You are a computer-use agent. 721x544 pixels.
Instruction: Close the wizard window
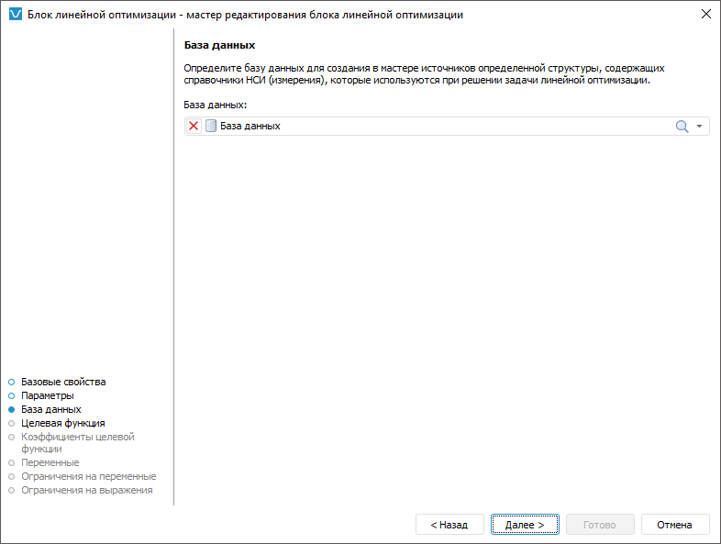705,15
